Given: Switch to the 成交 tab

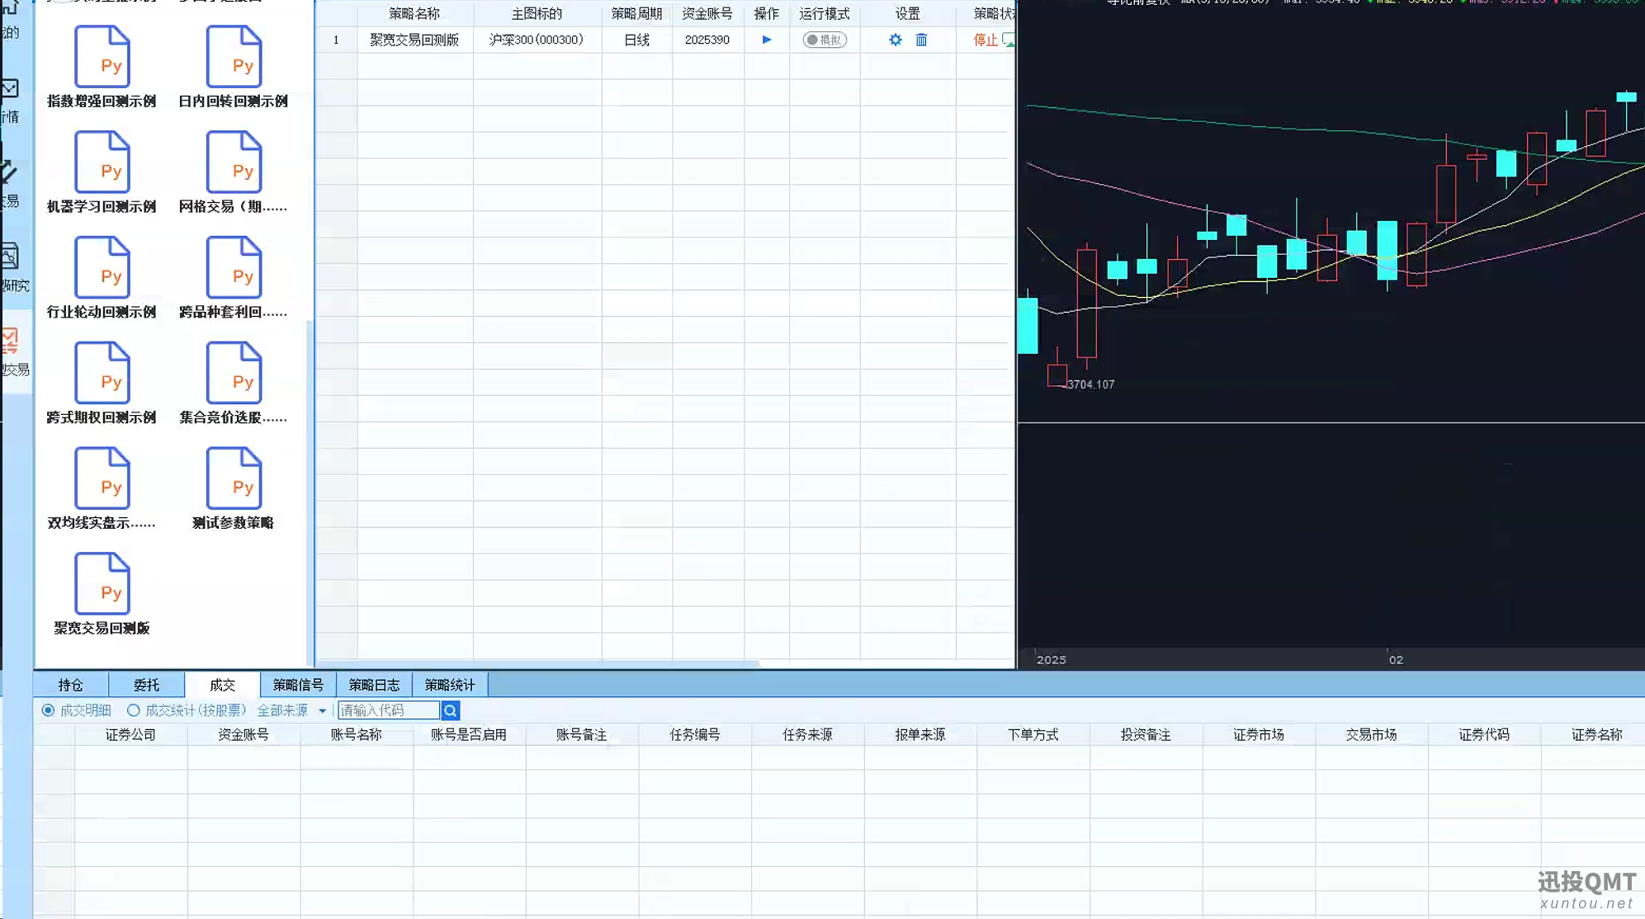Looking at the screenshot, I should (223, 685).
